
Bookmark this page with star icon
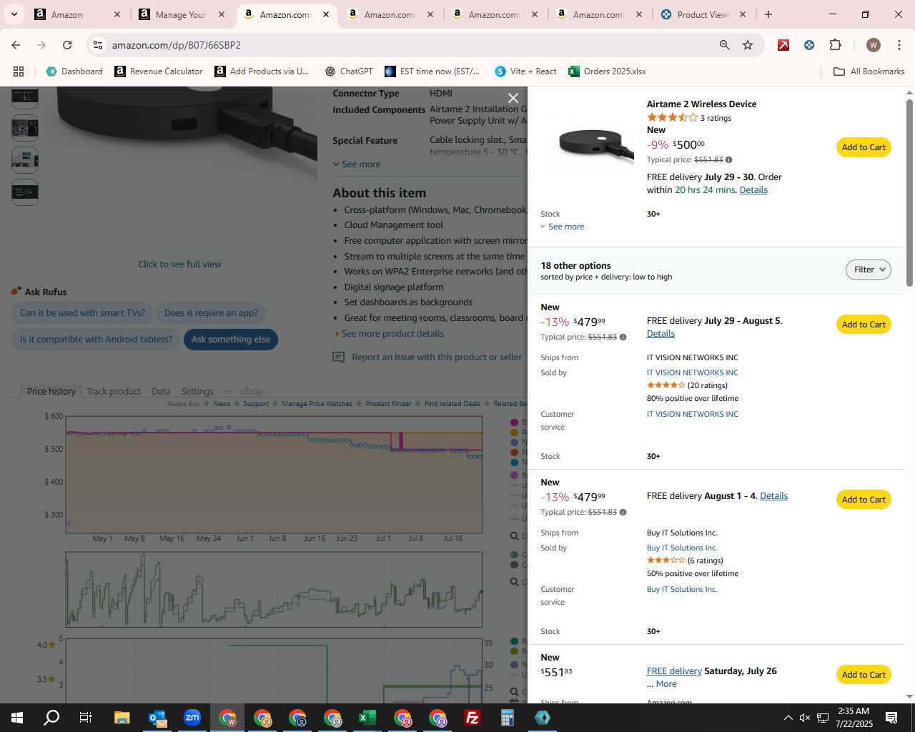[748, 45]
